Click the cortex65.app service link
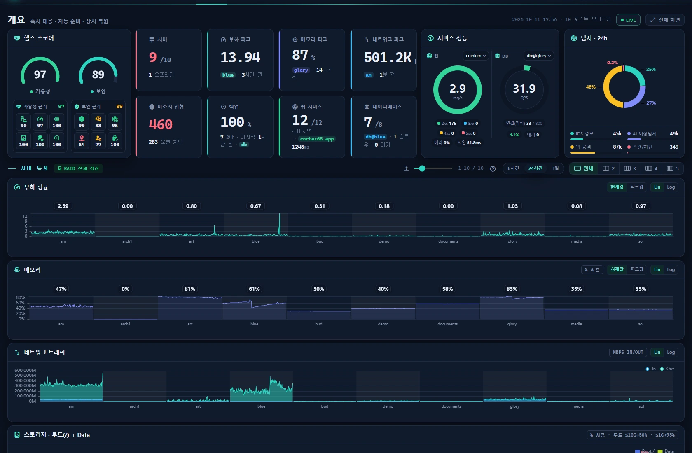The width and height of the screenshot is (692, 453). (x=317, y=139)
